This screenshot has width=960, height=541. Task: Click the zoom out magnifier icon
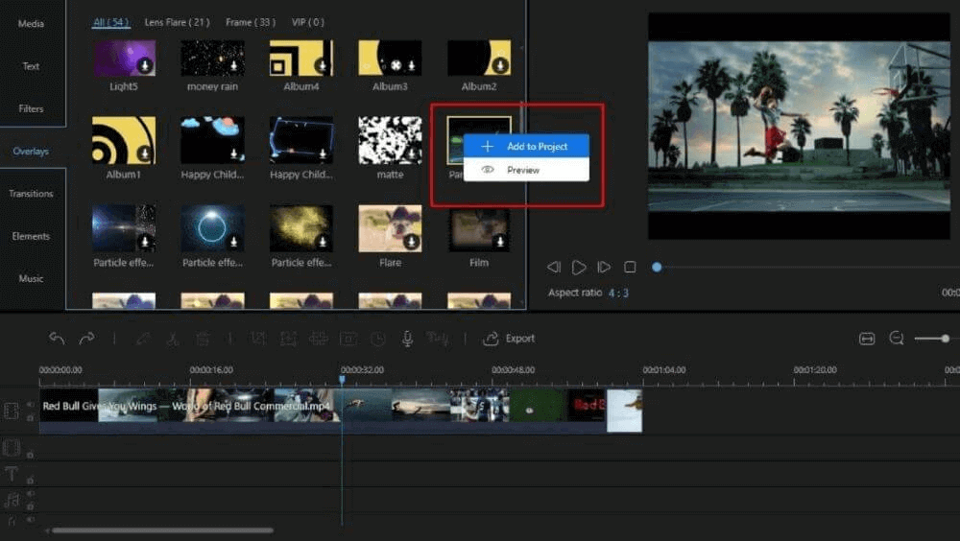pos(897,339)
